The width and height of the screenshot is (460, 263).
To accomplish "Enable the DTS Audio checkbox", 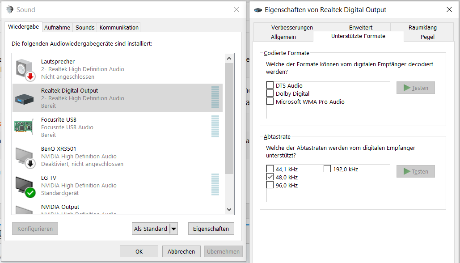I will click(270, 85).
